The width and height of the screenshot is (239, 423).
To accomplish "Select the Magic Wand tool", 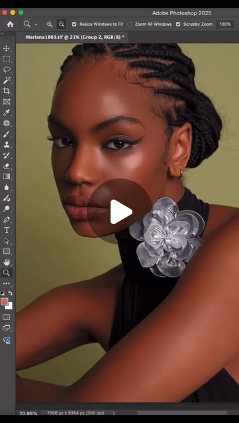I will (7, 81).
